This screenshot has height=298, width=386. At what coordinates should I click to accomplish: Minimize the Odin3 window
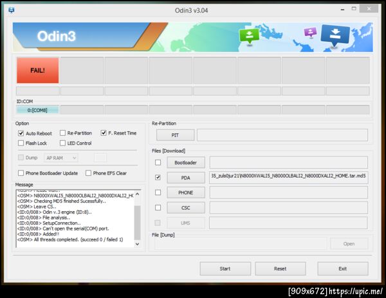pyautogui.click(x=342, y=10)
